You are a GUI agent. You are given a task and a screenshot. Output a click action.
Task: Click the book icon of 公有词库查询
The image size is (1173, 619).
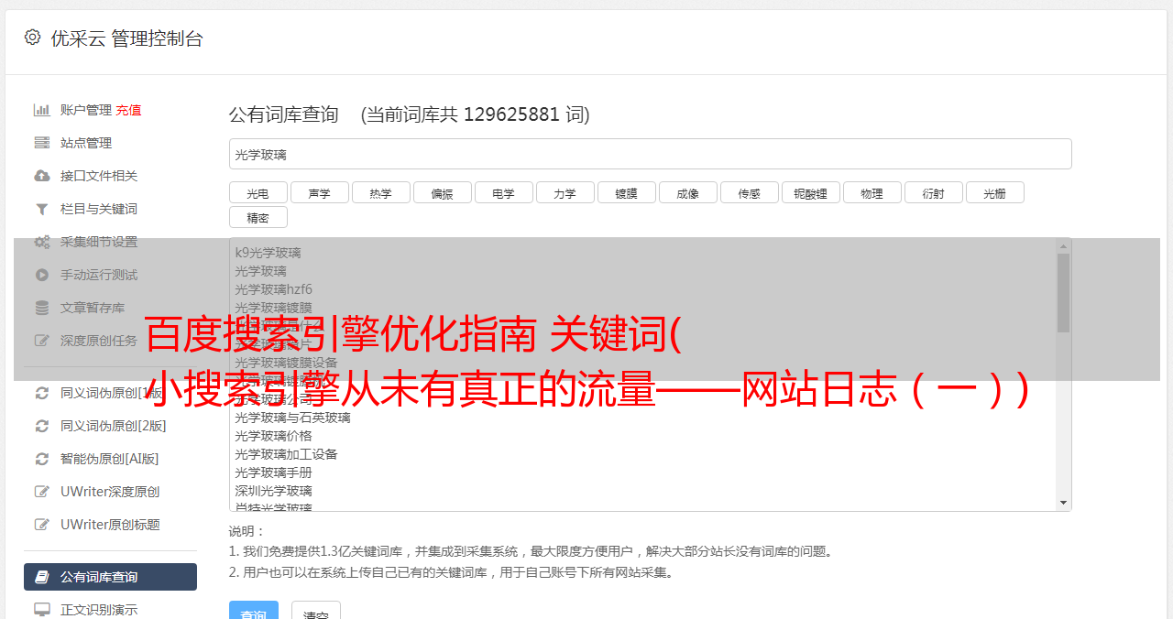[x=41, y=577]
